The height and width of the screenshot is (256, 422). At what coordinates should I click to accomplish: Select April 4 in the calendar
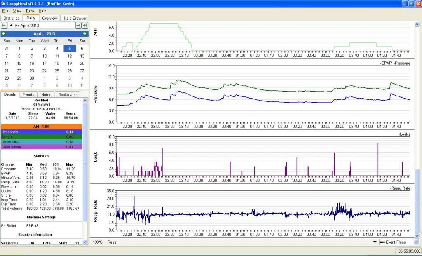[x=57, y=49]
